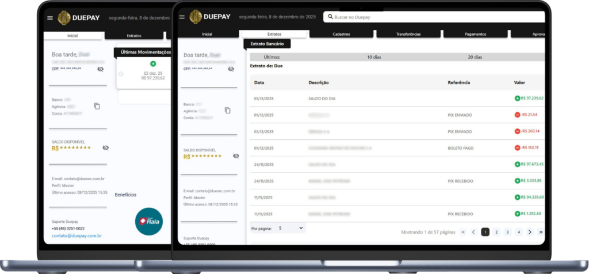The height and width of the screenshot is (274, 589).
Task: Click the BOLETO PAGO reference cell
Action: 461,148
